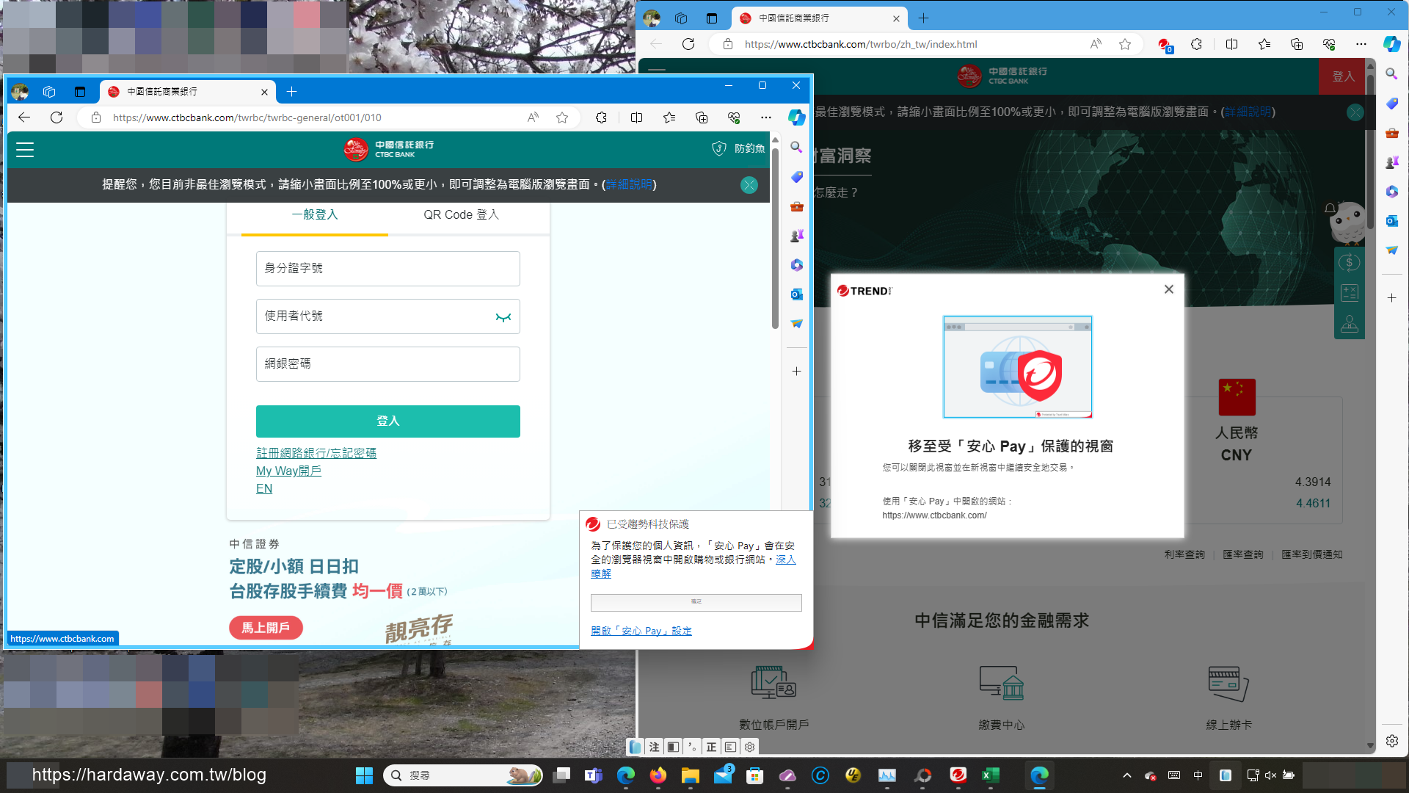Focus the 身分證字號 input field
The image size is (1409, 793).
[387, 269]
